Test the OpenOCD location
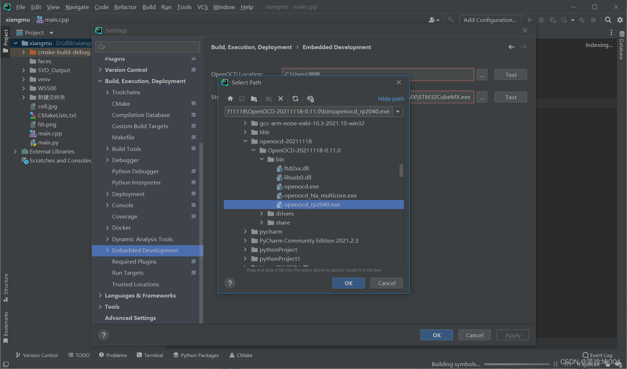This screenshot has height=369, width=627. (511, 75)
